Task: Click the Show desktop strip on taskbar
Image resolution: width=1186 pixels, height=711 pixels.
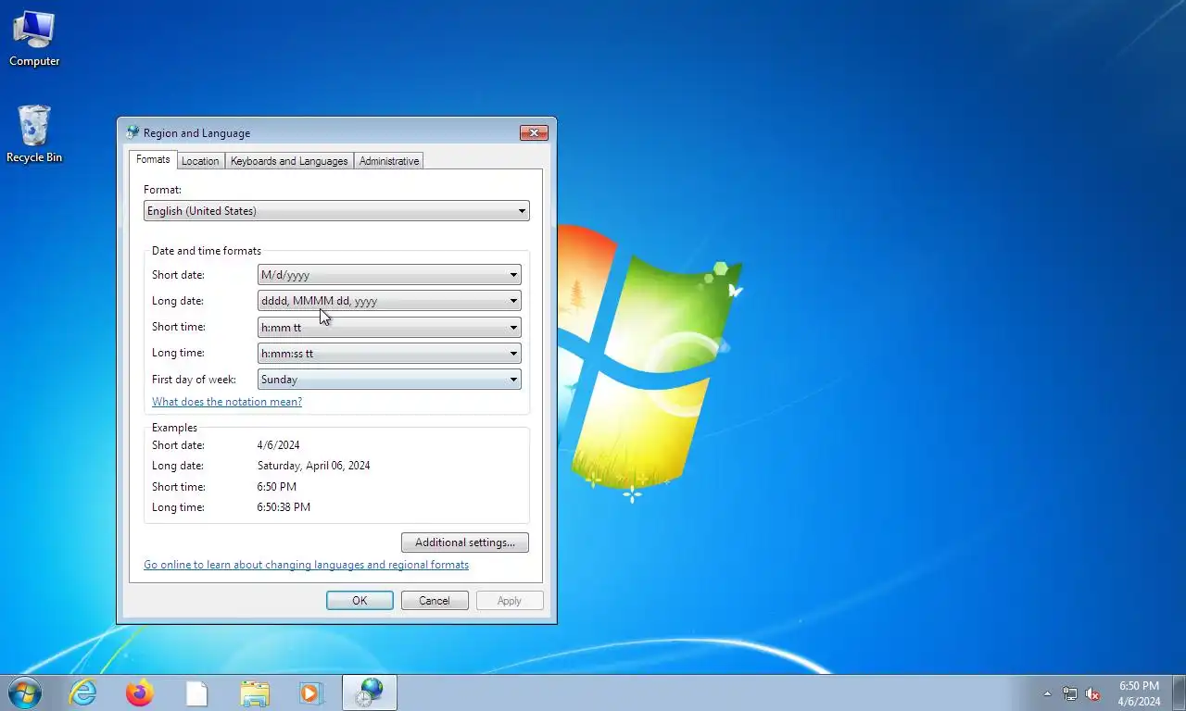Action: click(1179, 693)
